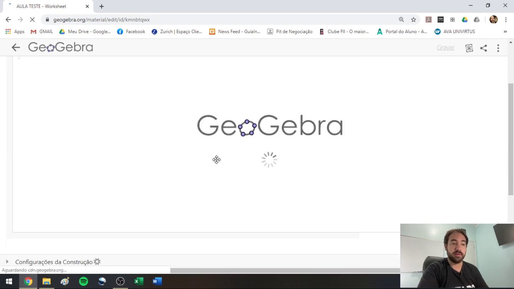This screenshot has height=289, width=514.
Task: Open the preview icon next to Gravar
Action: 469,48
